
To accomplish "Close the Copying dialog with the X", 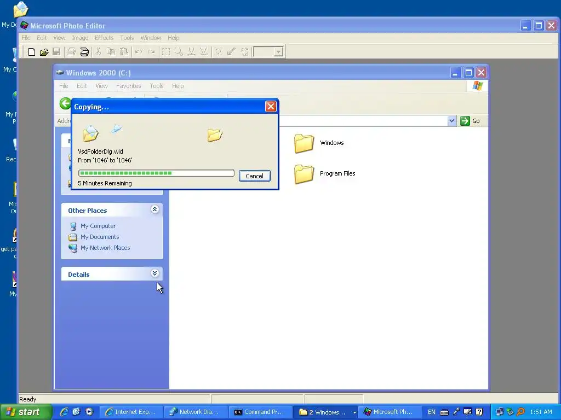I will coord(271,107).
